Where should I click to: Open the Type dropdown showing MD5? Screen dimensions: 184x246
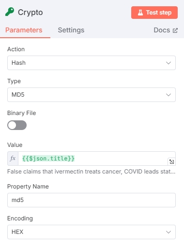[x=92, y=95]
